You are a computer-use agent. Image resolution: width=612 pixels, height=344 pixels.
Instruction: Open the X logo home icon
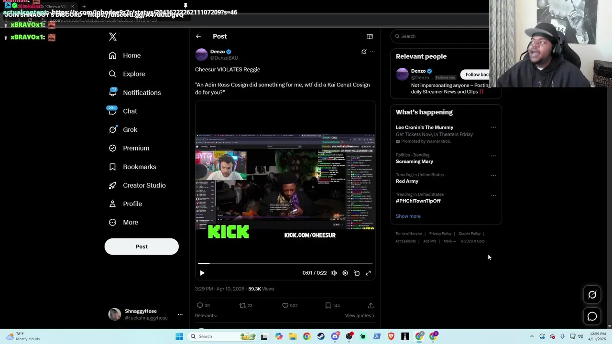click(x=113, y=36)
